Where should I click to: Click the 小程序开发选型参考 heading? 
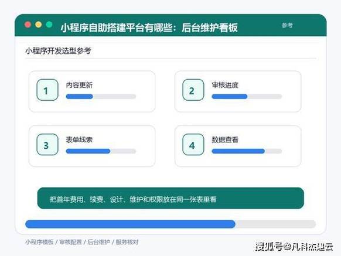58,51
